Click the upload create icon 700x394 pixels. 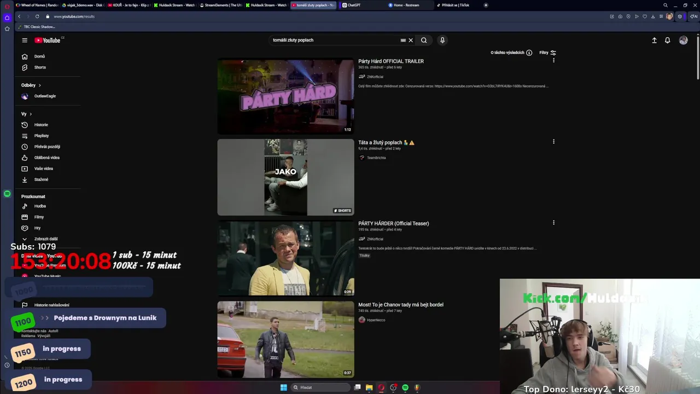[654, 40]
